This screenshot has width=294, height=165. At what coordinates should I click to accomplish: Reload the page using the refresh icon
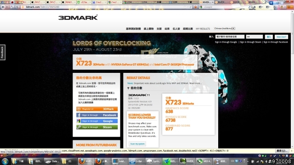tap(191, 7)
